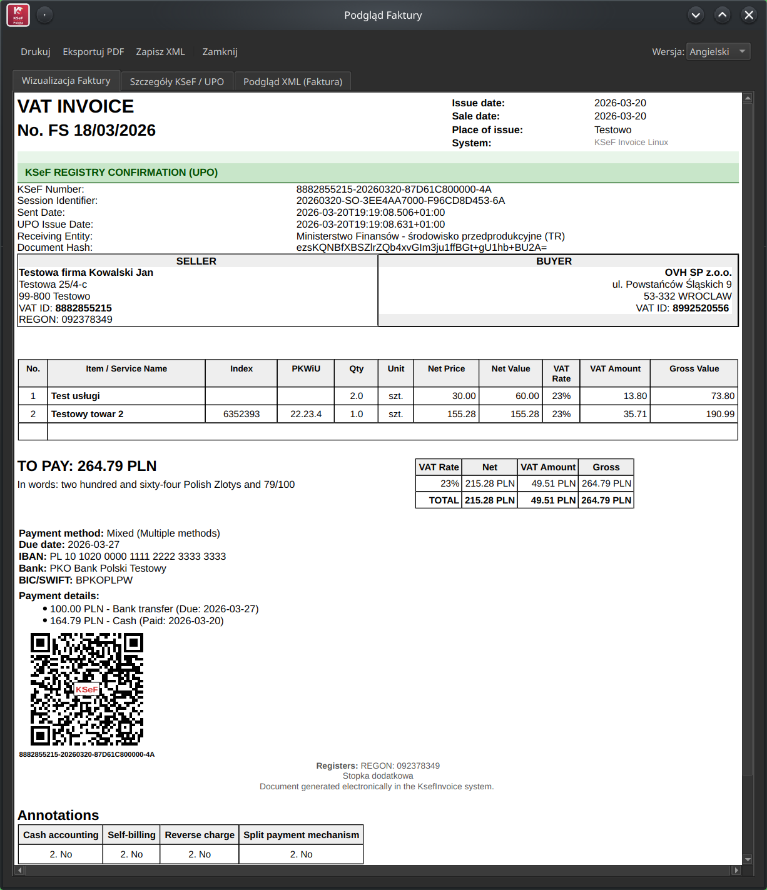Image resolution: width=767 pixels, height=890 pixels.
Task: Open the Wersja language dropdown
Action: coord(718,52)
